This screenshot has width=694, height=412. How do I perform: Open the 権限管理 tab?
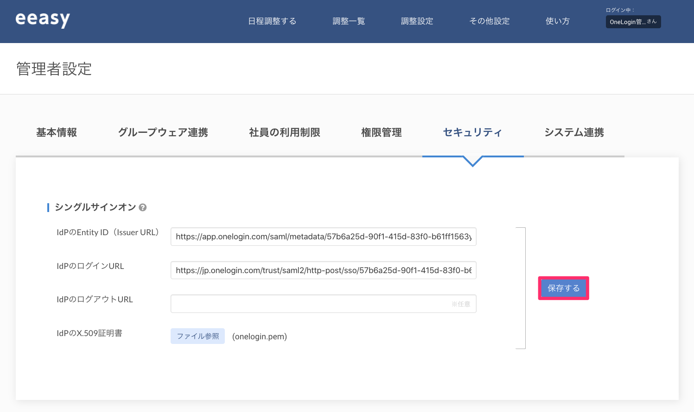click(382, 132)
